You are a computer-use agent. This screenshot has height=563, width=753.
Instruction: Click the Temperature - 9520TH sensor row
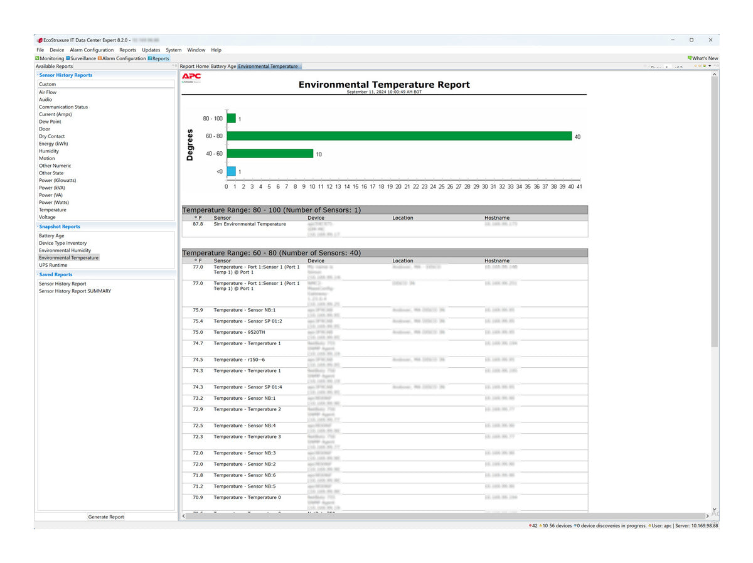click(385, 335)
